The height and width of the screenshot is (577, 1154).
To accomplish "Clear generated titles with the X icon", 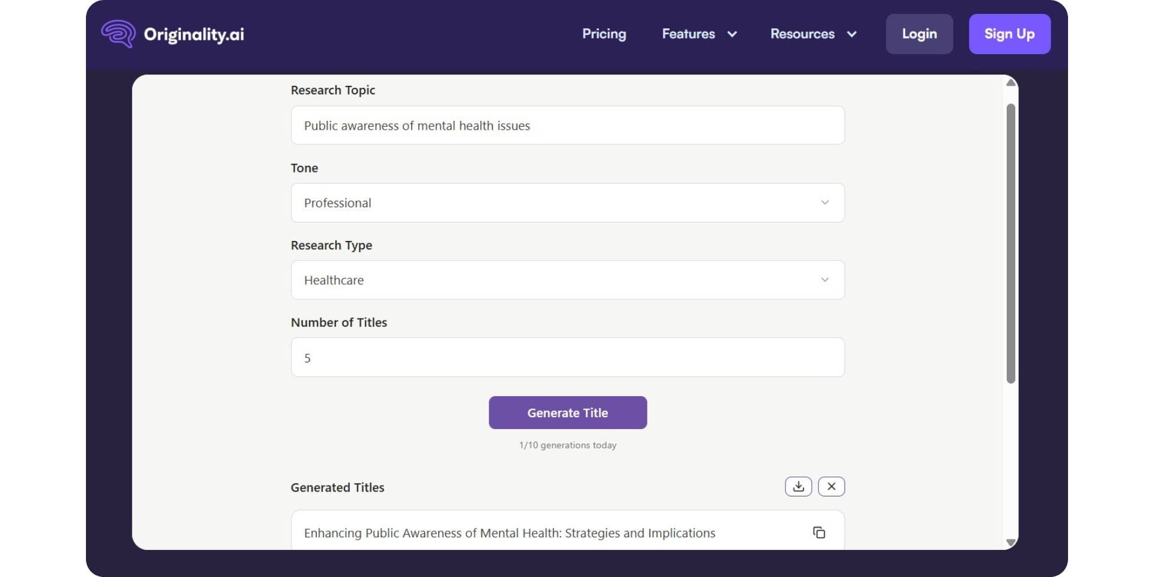I will click(831, 486).
